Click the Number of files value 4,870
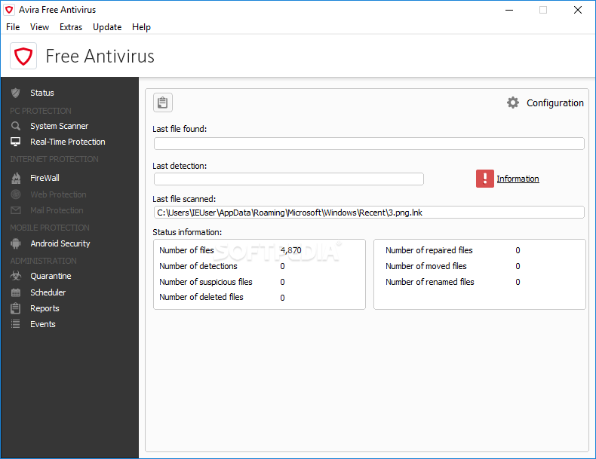 [x=290, y=250]
